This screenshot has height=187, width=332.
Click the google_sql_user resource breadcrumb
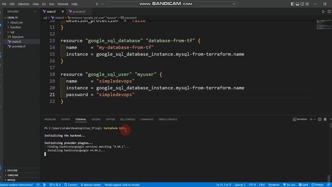point(92,18)
